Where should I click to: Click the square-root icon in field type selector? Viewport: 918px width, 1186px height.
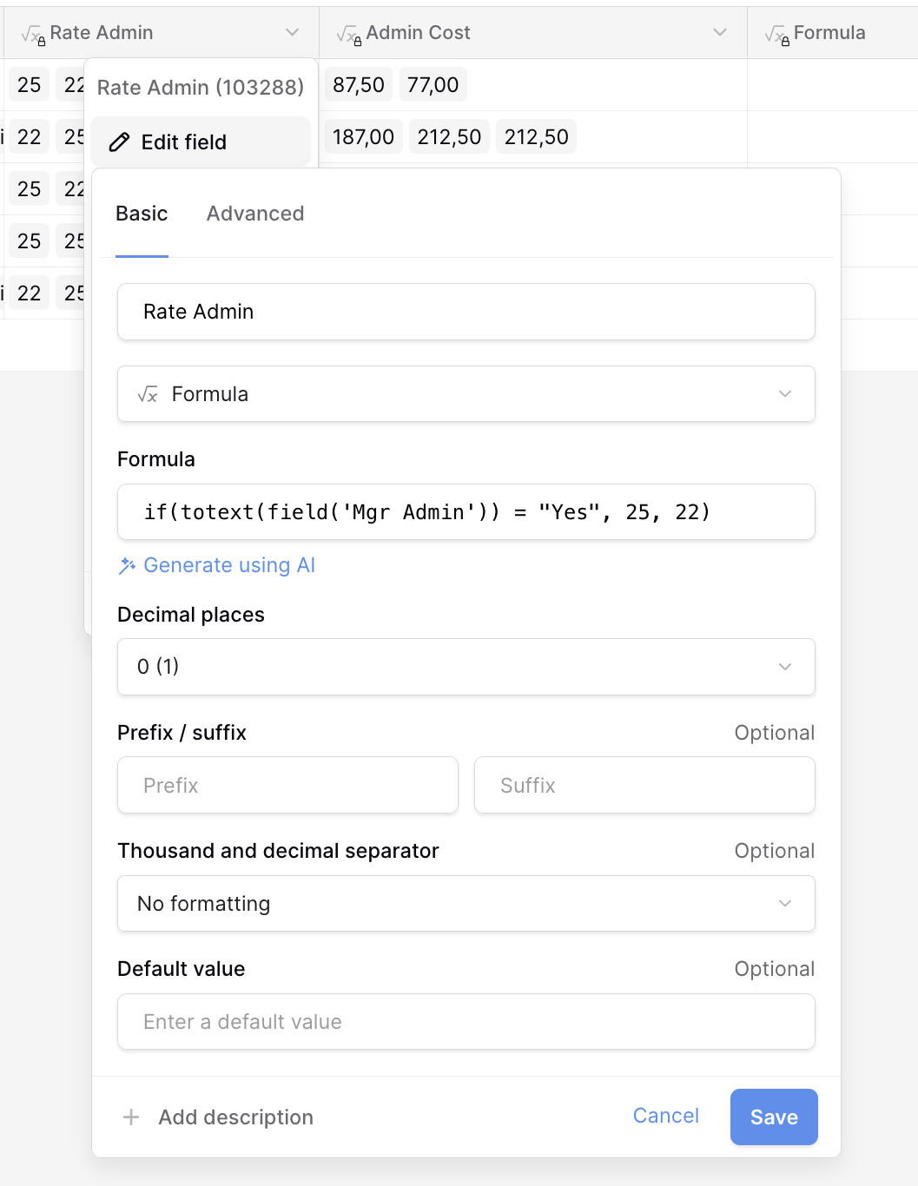pyautogui.click(x=148, y=395)
